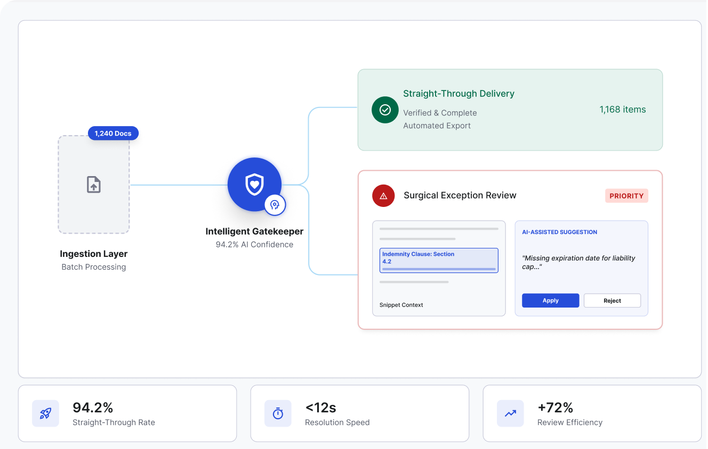
Task: Open the Straight-Through Delivery card
Action: click(x=510, y=110)
